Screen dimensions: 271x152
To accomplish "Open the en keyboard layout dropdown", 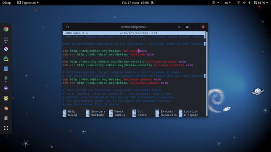I will pos(227,3).
